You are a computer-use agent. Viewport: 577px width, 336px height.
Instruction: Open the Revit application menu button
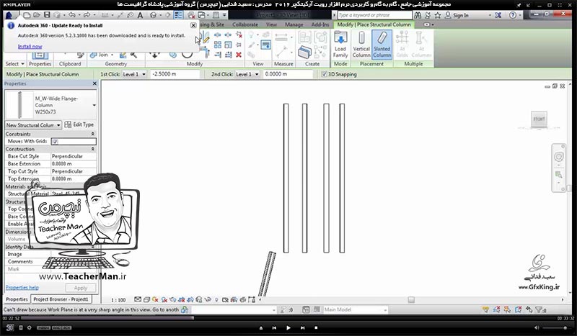pyautogui.click(x=10, y=15)
